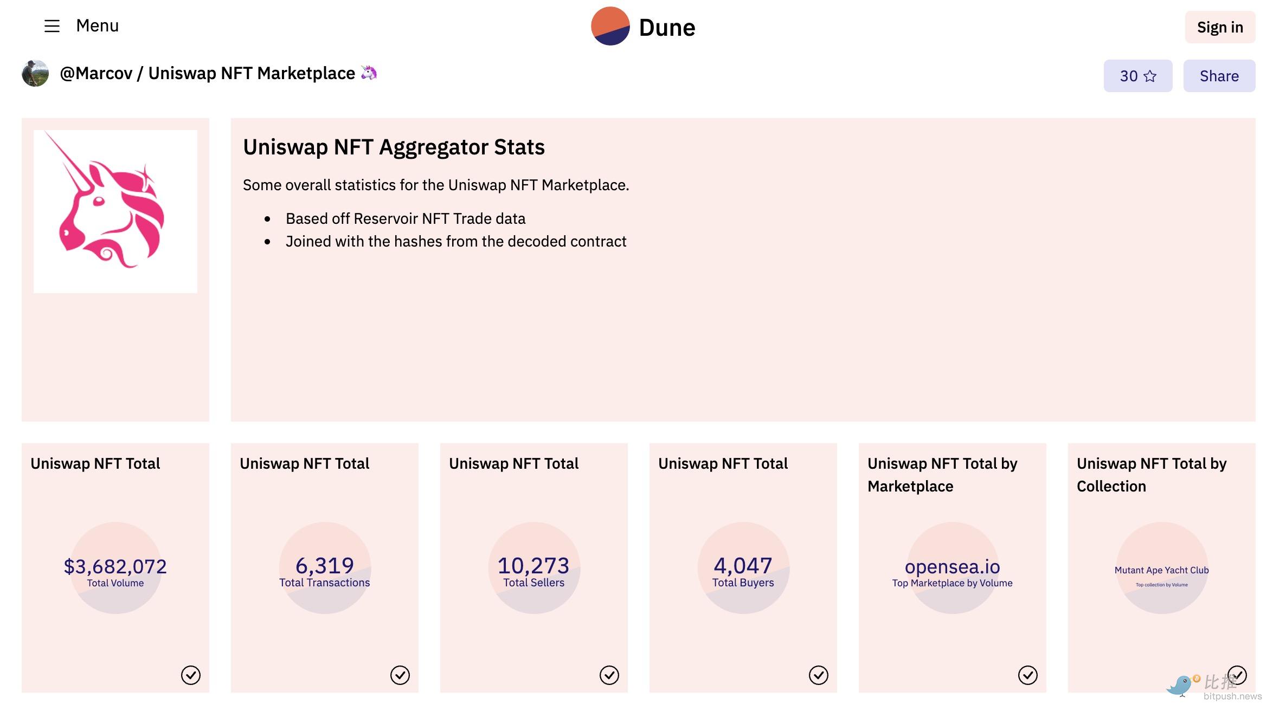Click the Dune logo circle
The image size is (1273, 711).
coord(610,26)
